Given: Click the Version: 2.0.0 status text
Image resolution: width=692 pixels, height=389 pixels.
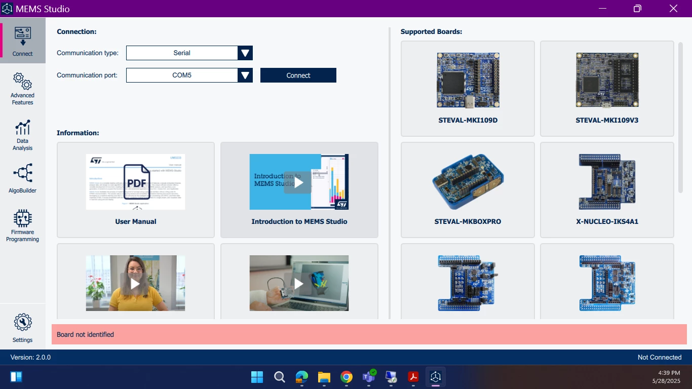Looking at the screenshot, I should pyautogui.click(x=30, y=357).
